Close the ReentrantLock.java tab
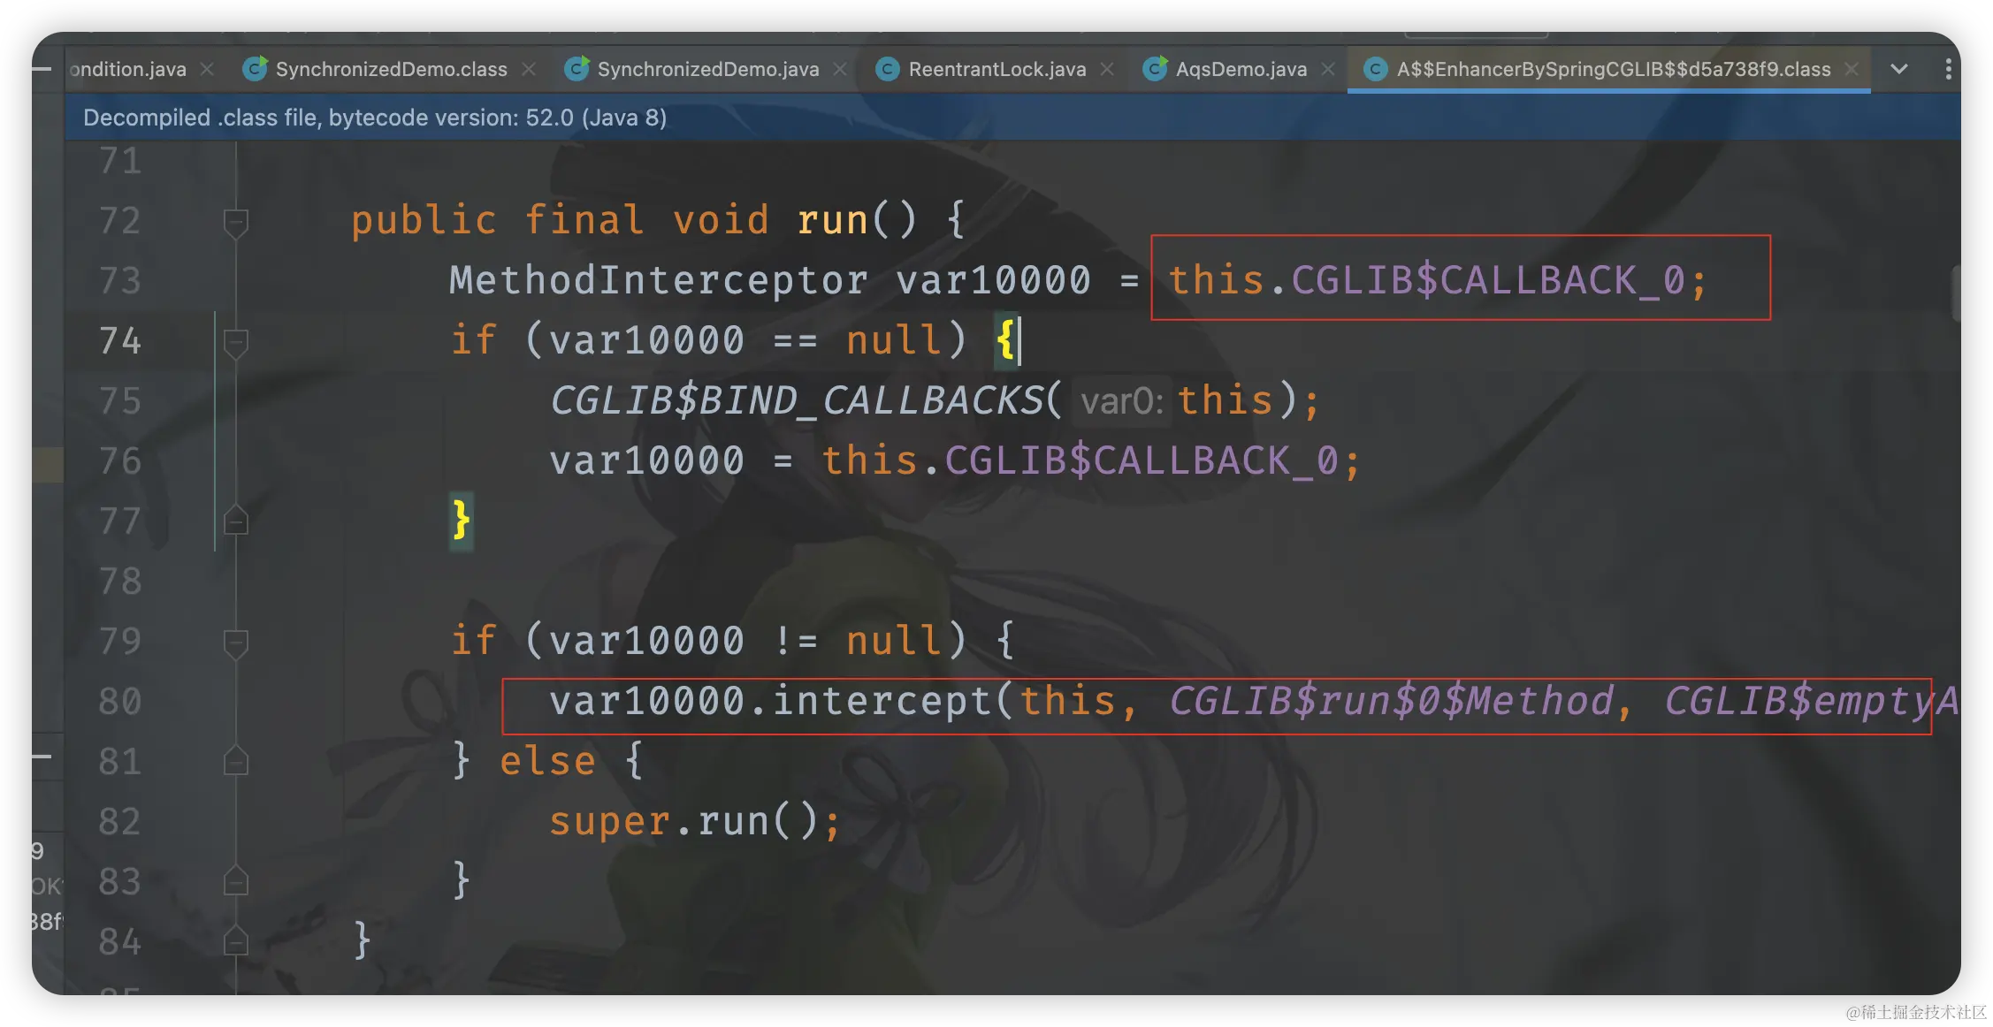Viewport: 1993px width, 1027px height. pyautogui.click(x=1107, y=69)
